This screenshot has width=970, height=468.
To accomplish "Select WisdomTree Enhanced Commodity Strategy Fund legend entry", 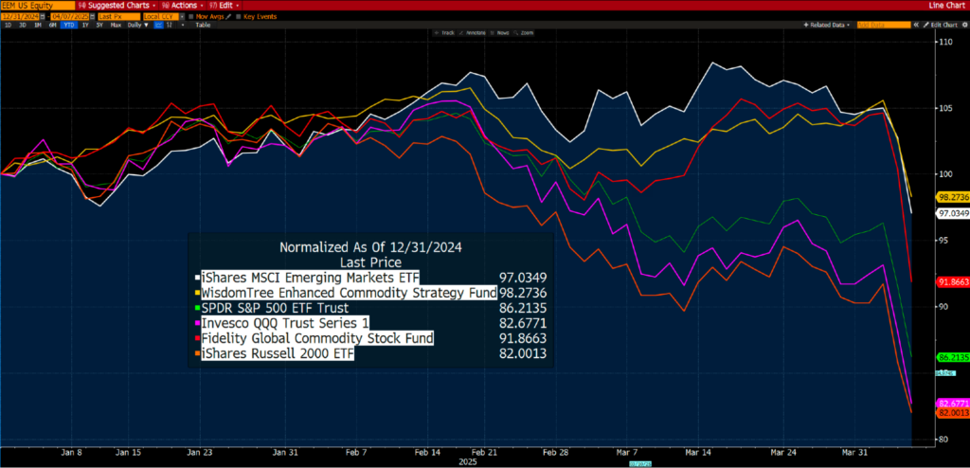I will coord(349,292).
